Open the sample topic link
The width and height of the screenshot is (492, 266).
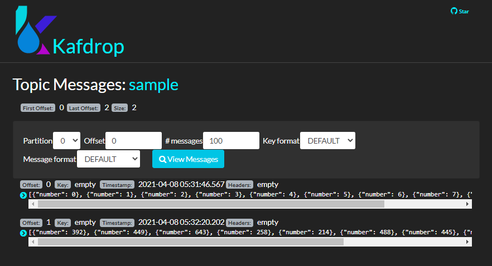pyautogui.click(x=153, y=85)
